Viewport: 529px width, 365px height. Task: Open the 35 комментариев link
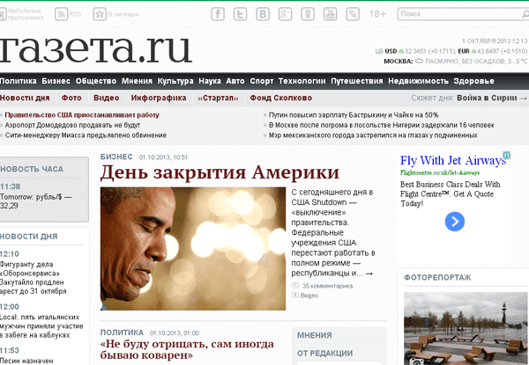[327, 286]
